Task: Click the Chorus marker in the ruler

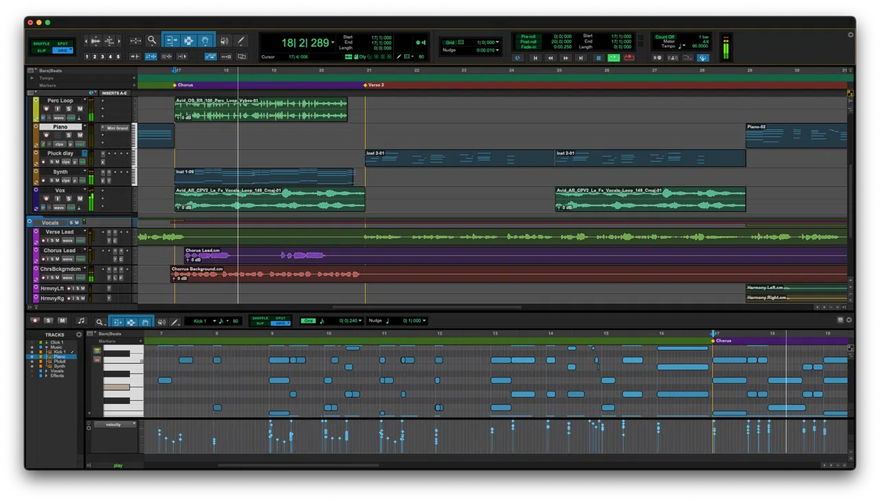Action: point(182,84)
